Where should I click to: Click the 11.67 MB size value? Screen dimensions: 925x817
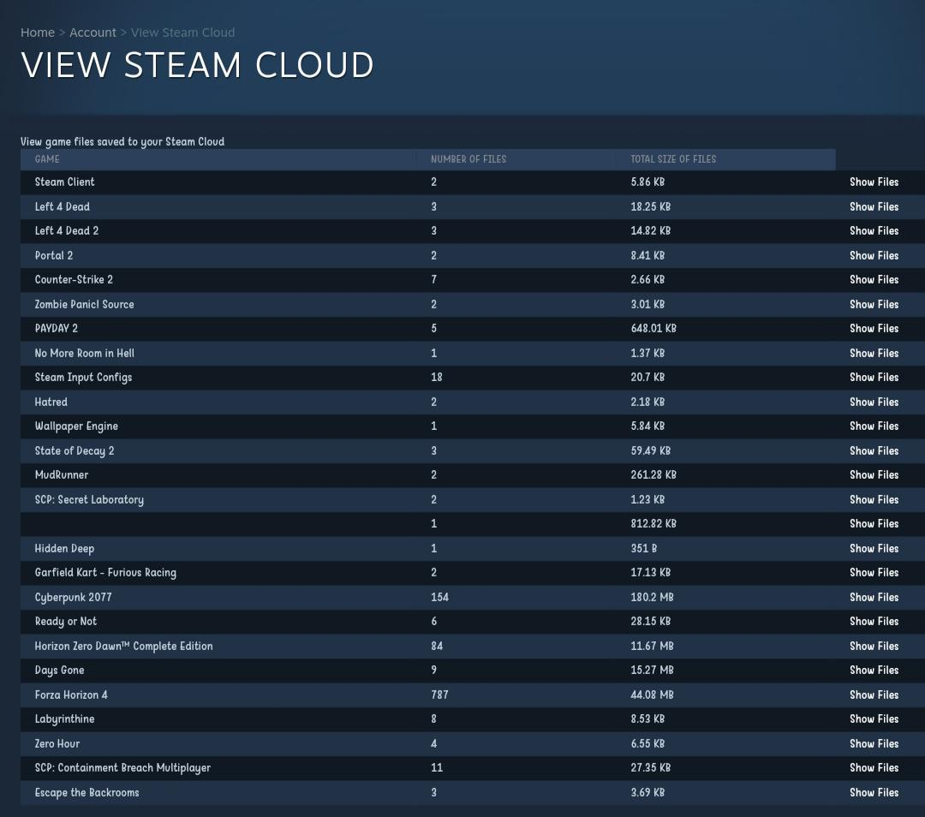pos(652,647)
